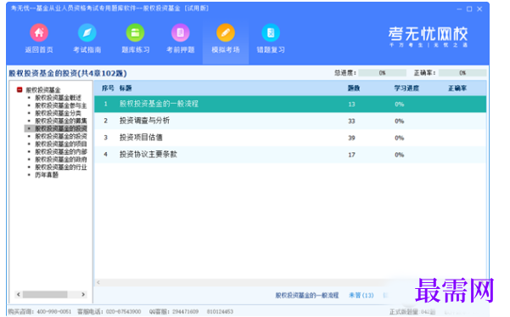This screenshot has width=510, height=317.
Task: Click the 810124453 QQ number in status bar
Action: click(220, 311)
